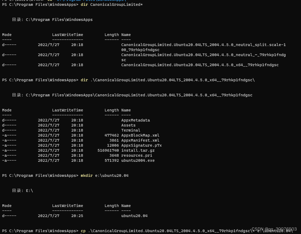Image resolution: width=301 pixels, height=234 pixels.
Task: Click the cp command at the bottom
Action: coord(83,231)
